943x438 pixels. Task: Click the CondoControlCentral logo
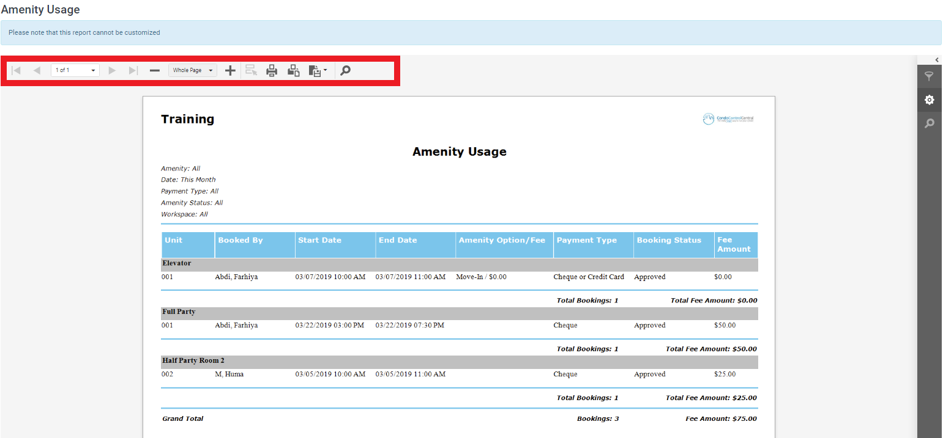click(x=728, y=119)
